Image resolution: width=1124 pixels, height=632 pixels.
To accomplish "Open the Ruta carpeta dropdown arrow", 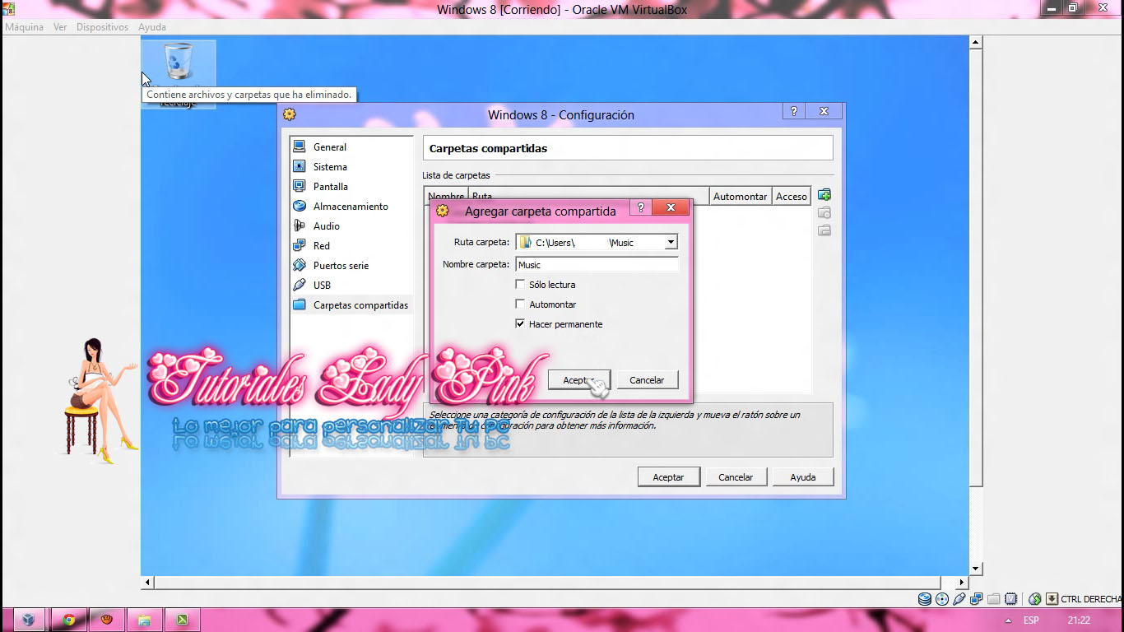I will tap(671, 243).
